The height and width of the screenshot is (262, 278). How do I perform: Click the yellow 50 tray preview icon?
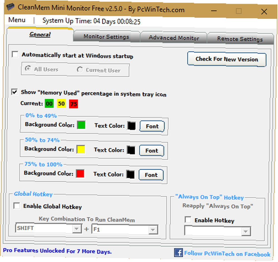point(61,103)
